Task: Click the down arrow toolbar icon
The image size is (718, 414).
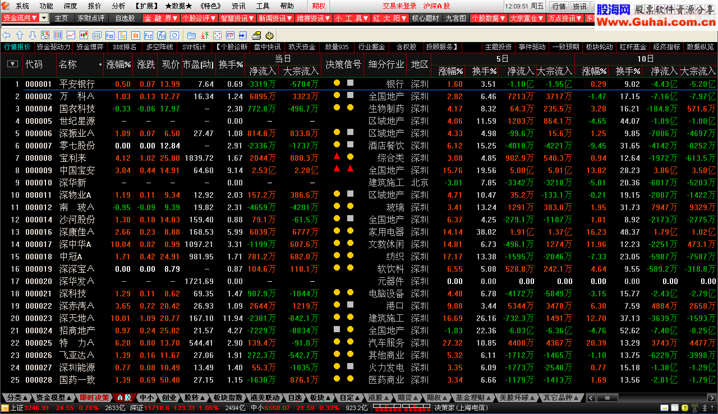Action: pos(33,35)
